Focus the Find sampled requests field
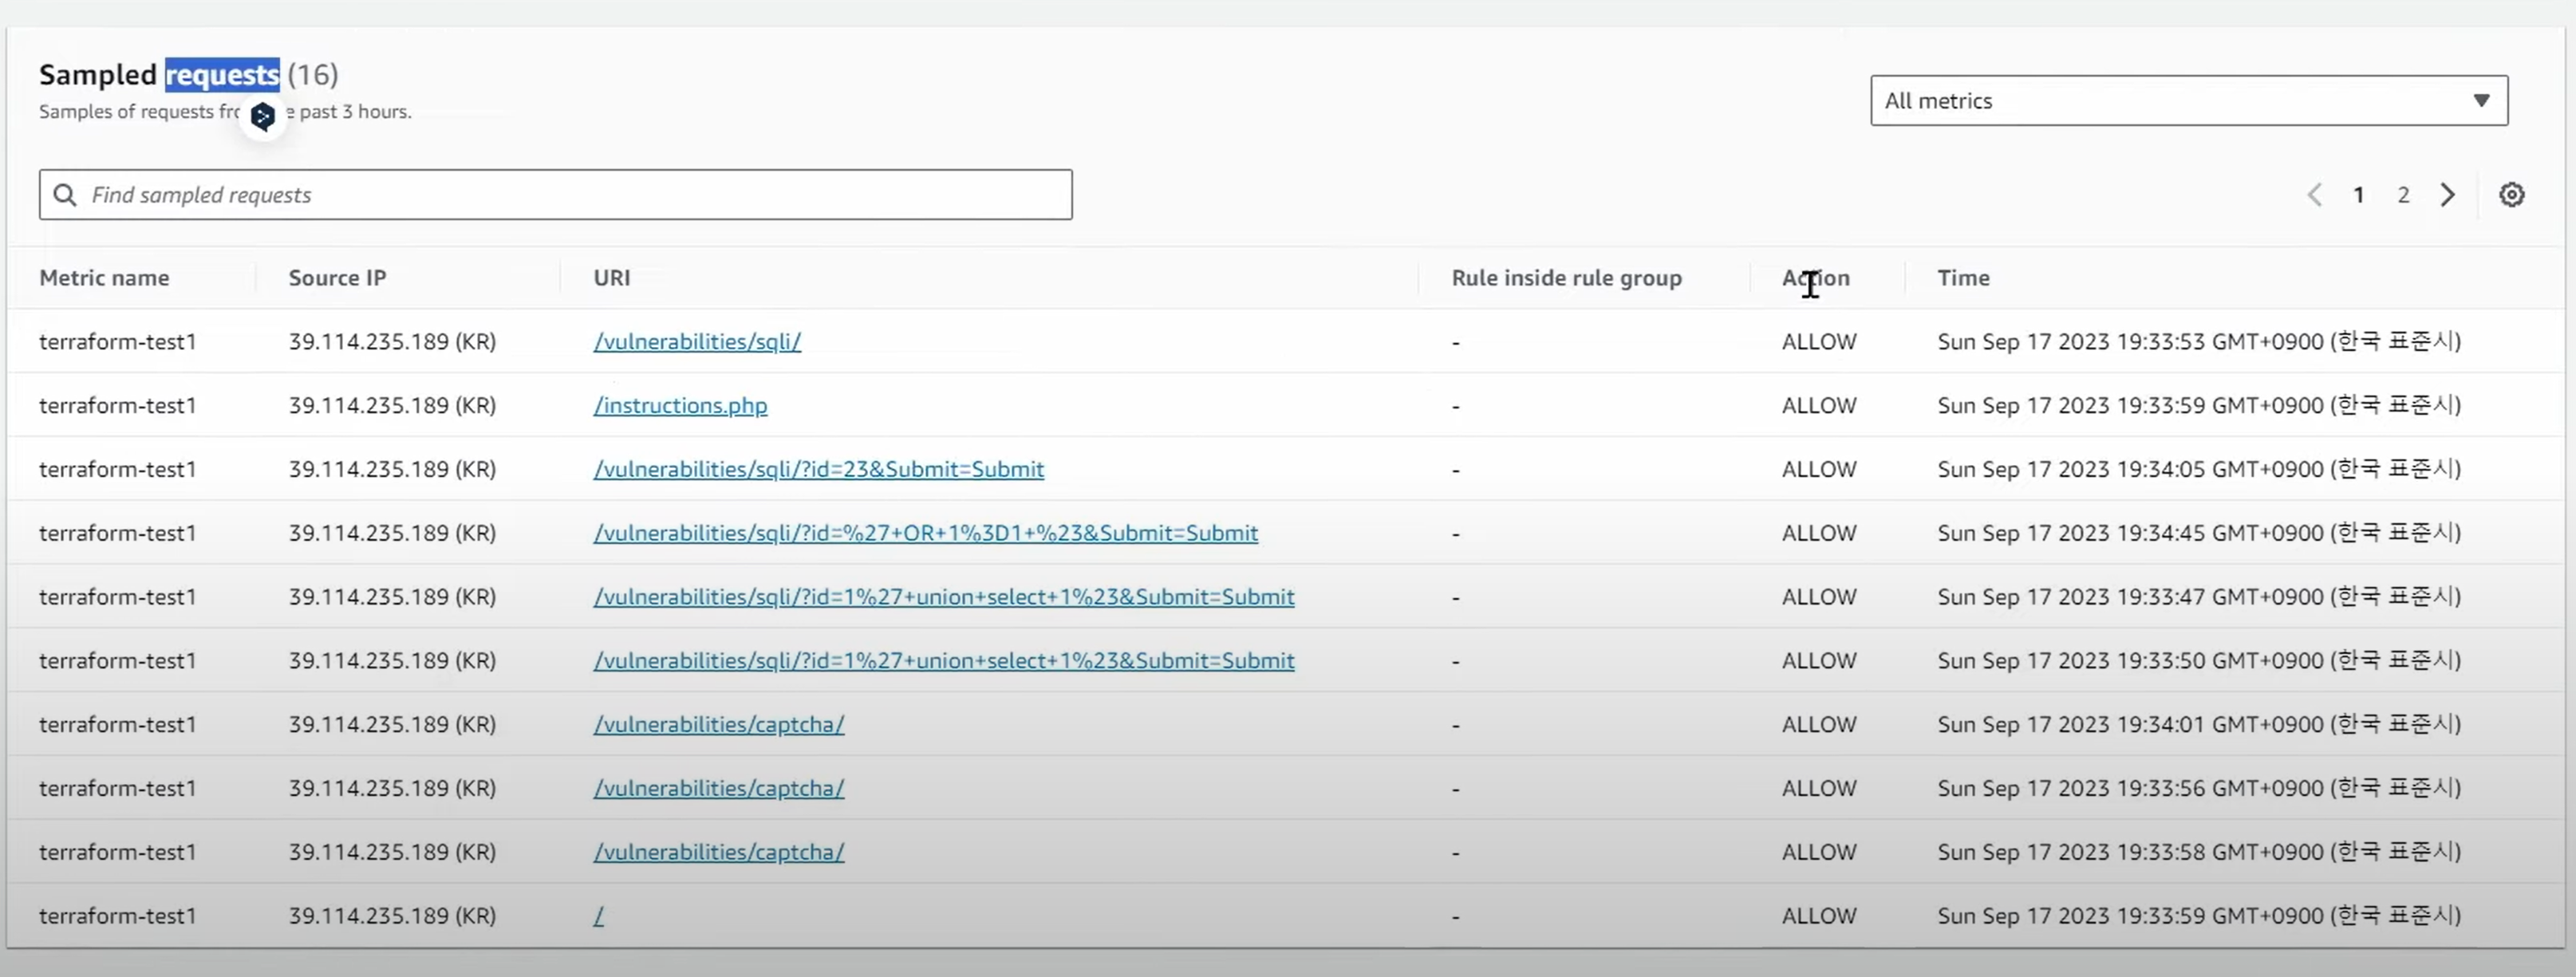This screenshot has height=977, width=2576. (570, 195)
